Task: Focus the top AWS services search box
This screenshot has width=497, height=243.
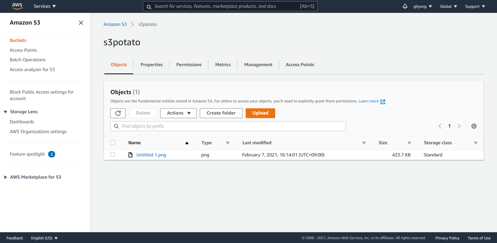Action: click(x=230, y=6)
